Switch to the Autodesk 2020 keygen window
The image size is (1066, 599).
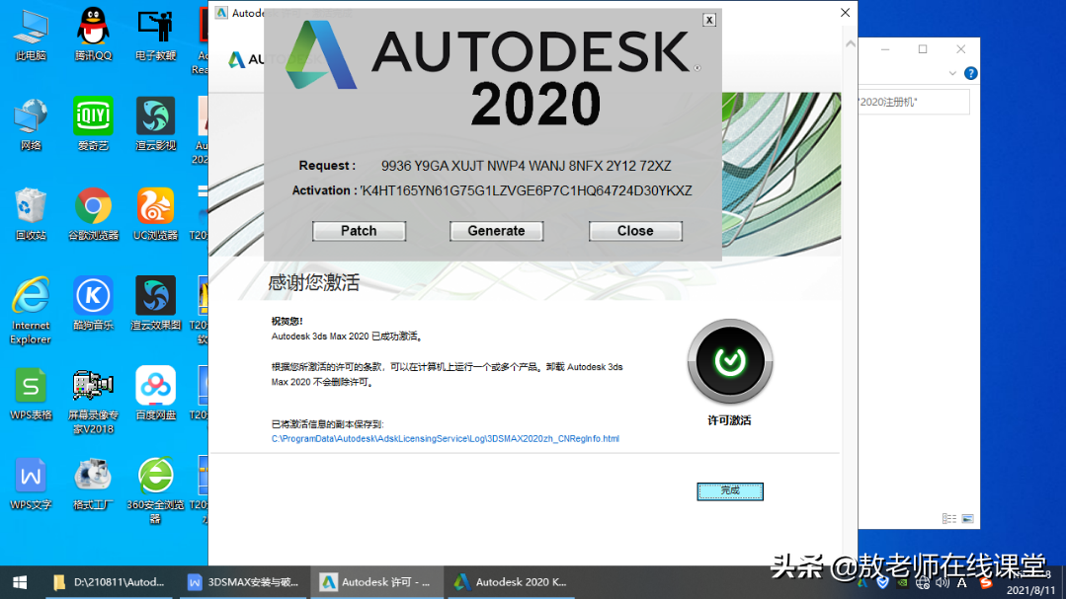coord(511,581)
